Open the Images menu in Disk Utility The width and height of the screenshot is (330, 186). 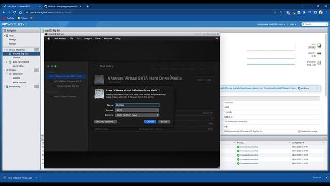click(x=88, y=39)
